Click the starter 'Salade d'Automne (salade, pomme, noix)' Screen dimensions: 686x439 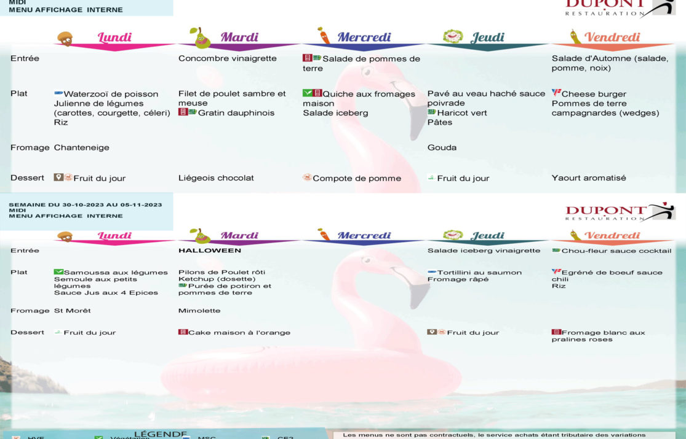[x=610, y=63]
